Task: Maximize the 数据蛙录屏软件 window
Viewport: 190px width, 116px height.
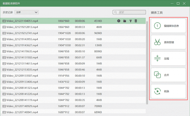Action: [178, 4]
